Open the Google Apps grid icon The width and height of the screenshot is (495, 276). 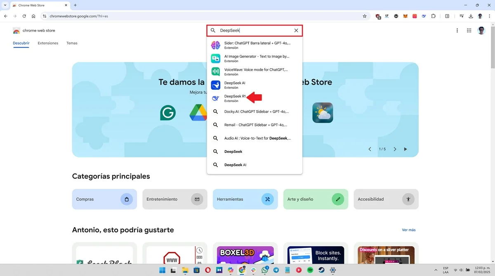pyautogui.click(x=469, y=30)
